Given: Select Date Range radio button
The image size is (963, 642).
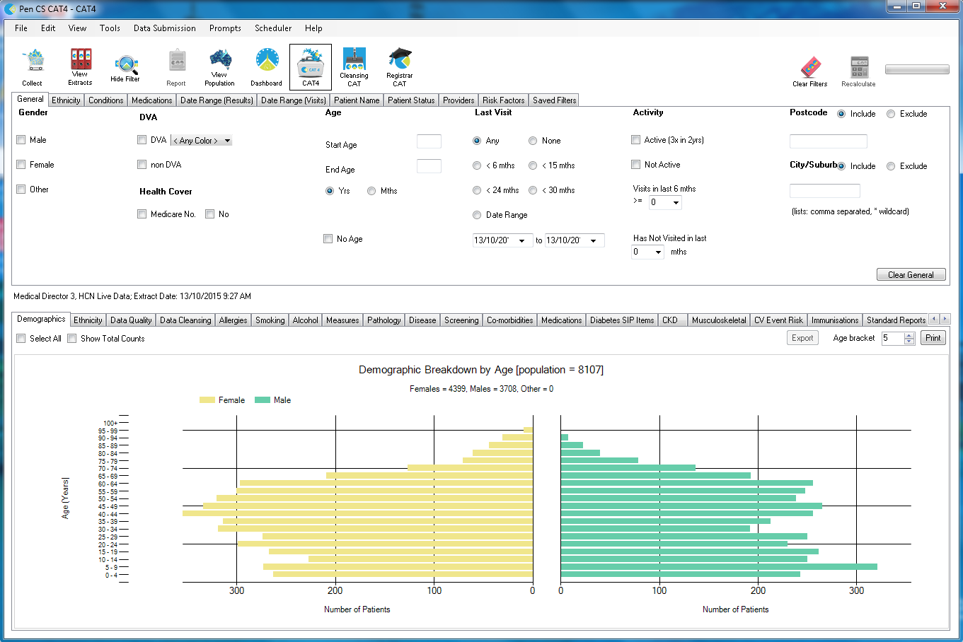Looking at the screenshot, I should pos(477,215).
